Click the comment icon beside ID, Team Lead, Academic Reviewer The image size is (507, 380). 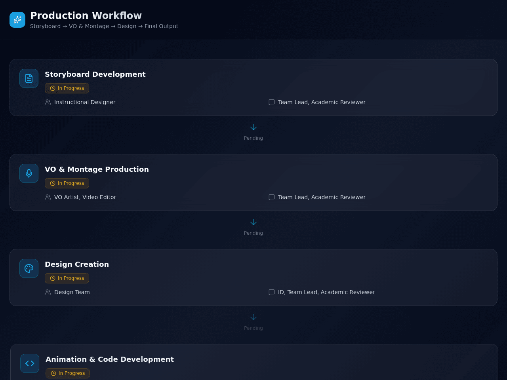pyautogui.click(x=272, y=292)
